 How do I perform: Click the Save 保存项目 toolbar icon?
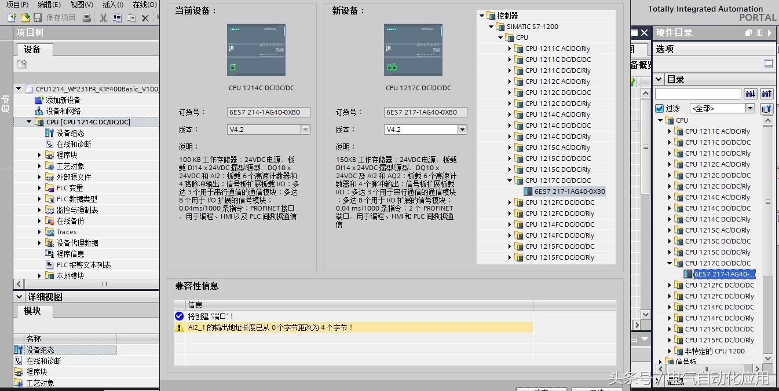(x=37, y=17)
